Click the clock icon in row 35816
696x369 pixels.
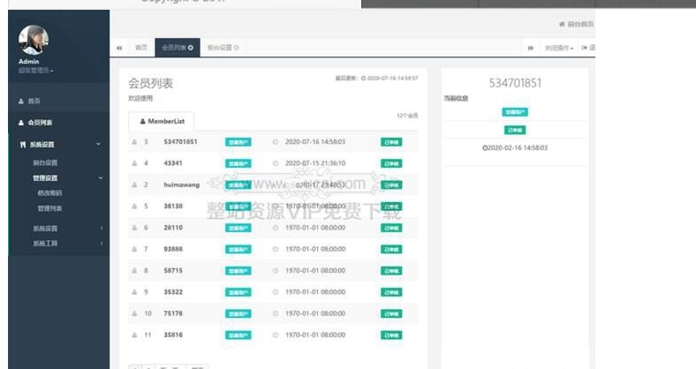pos(276,335)
